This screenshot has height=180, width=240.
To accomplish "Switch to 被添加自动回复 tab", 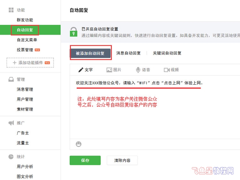I will (x=90, y=53).
